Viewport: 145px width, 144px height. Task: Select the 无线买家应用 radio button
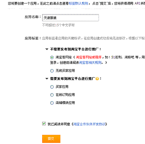(52, 71)
